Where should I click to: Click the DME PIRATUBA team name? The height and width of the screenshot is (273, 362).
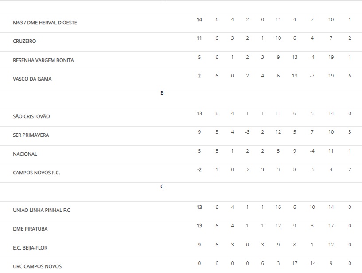click(x=30, y=229)
